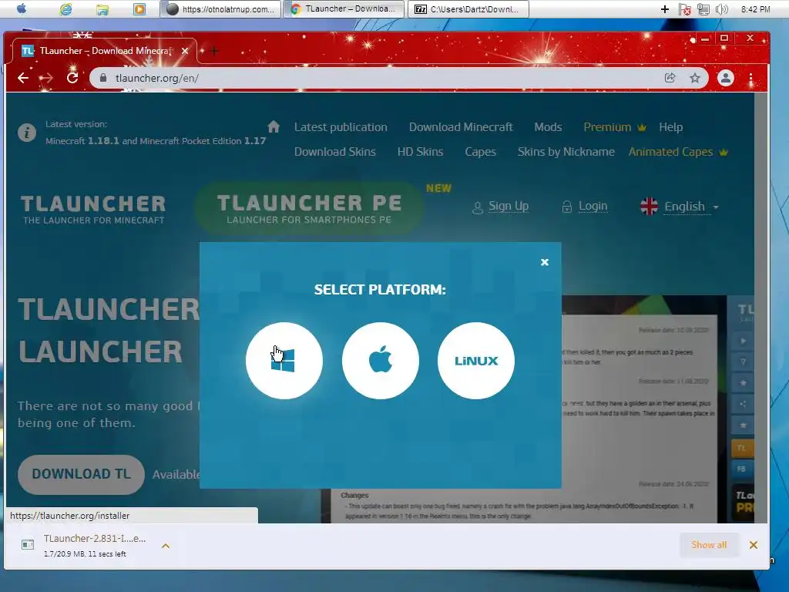
Task: Open the Chrome three-dot menu
Action: (x=750, y=78)
